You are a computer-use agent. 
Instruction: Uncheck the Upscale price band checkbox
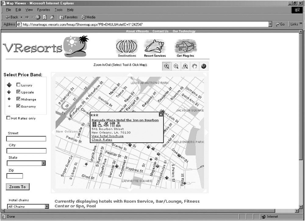19,91
